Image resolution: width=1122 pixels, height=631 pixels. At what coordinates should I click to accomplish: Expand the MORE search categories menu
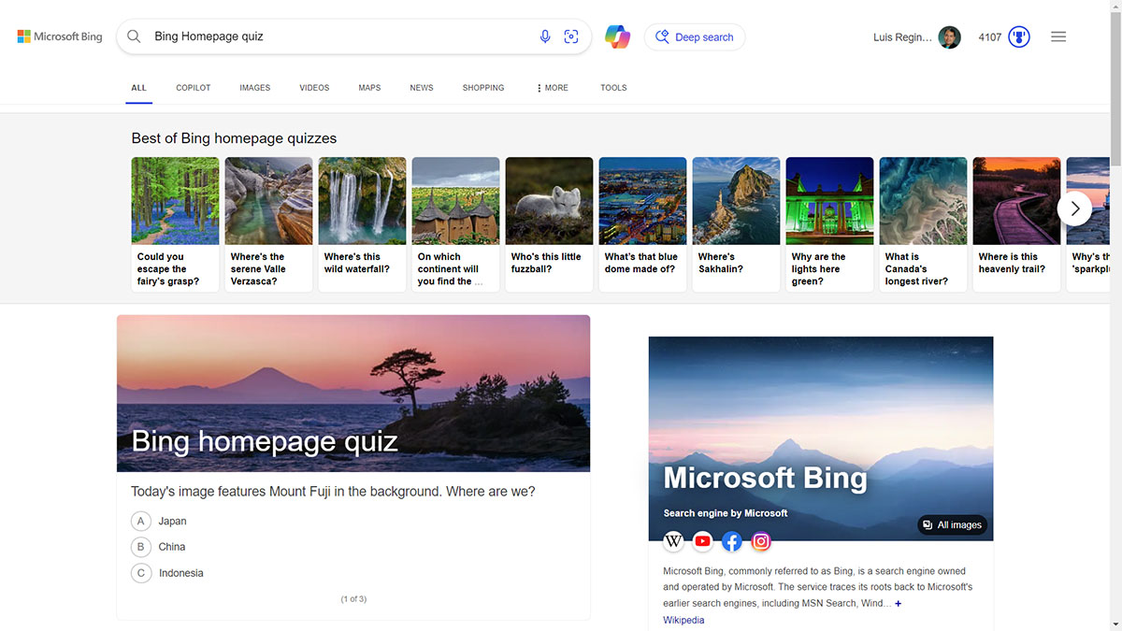pos(553,88)
